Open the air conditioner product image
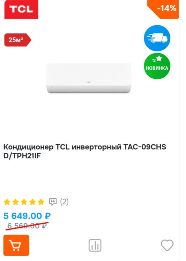This screenshot has width=186, height=261. (x=89, y=78)
